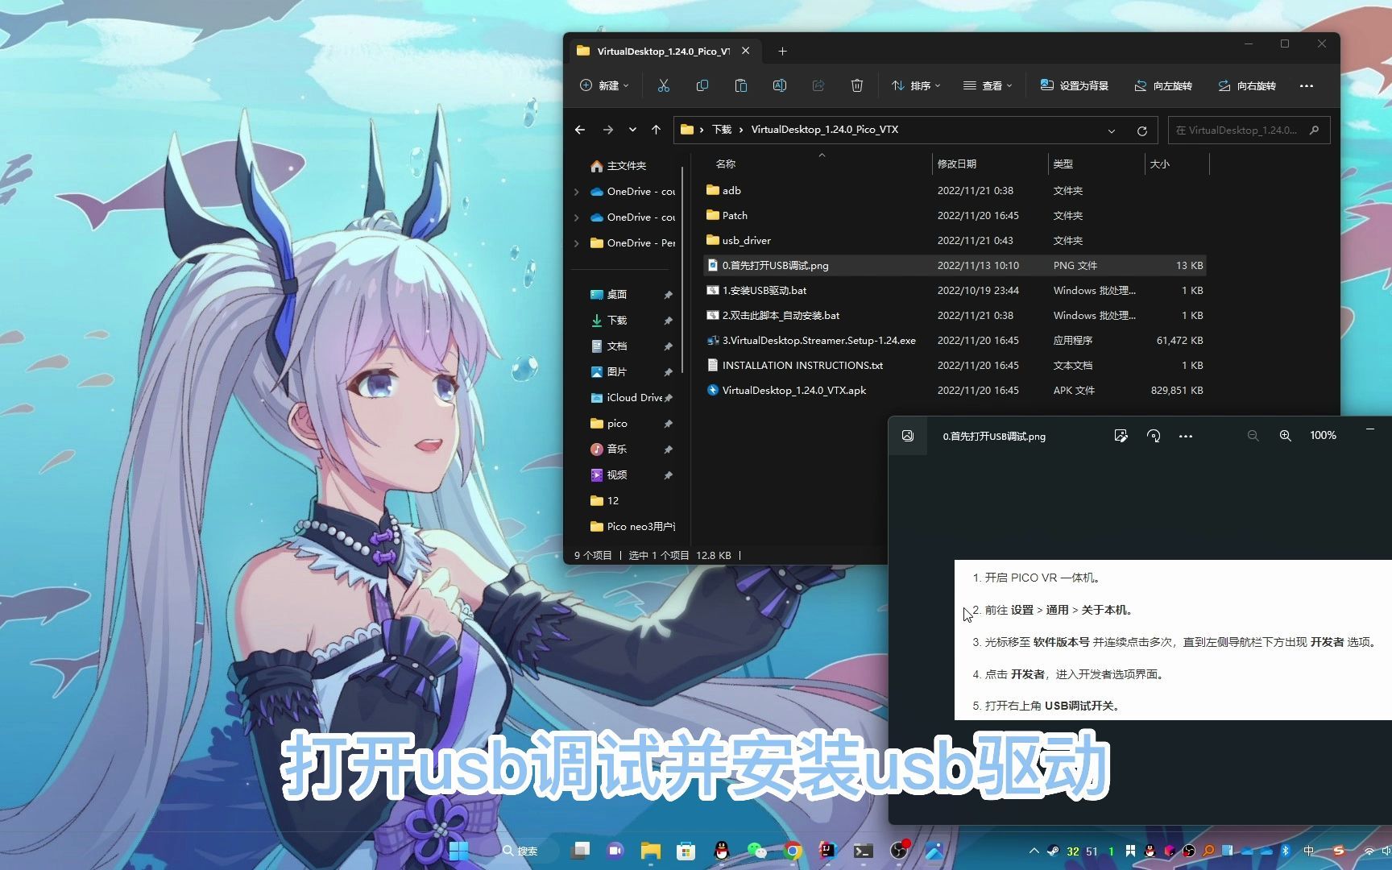Click Rotate left (向左旋转) button
The image size is (1392, 870).
(1163, 85)
